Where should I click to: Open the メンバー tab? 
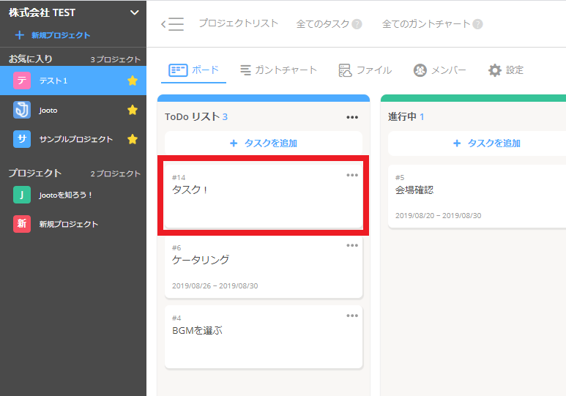(x=439, y=70)
